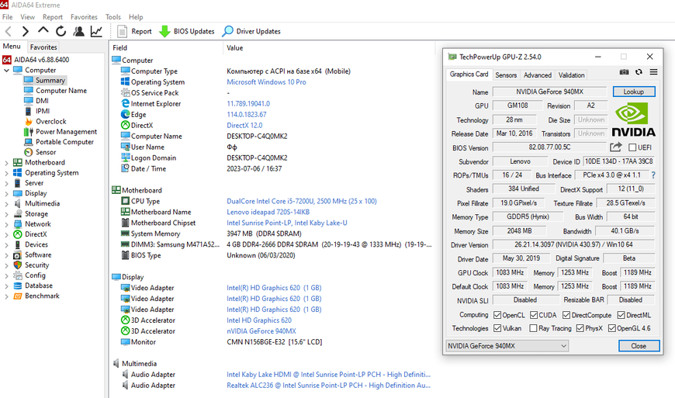
Task: Select the Summary tree item
Action: [x=50, y=81]
